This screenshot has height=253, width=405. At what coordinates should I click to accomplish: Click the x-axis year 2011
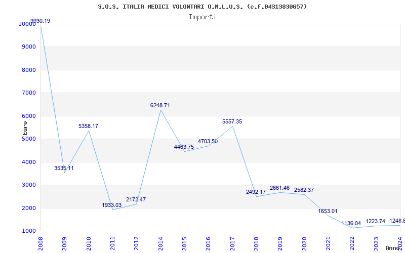tap(112, 243)
